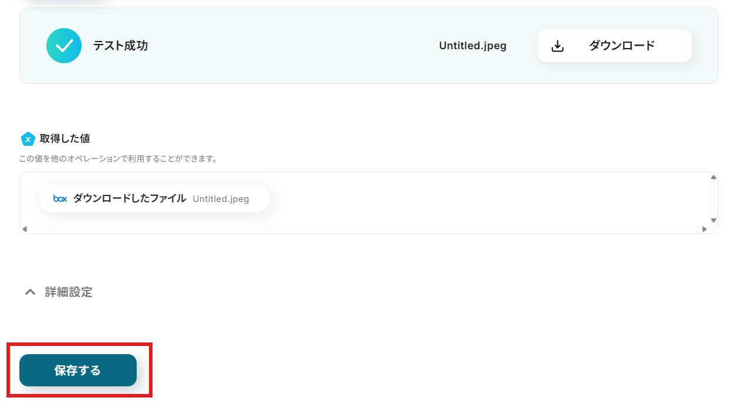Click the right scroll arrow of values box

(705, 229)
